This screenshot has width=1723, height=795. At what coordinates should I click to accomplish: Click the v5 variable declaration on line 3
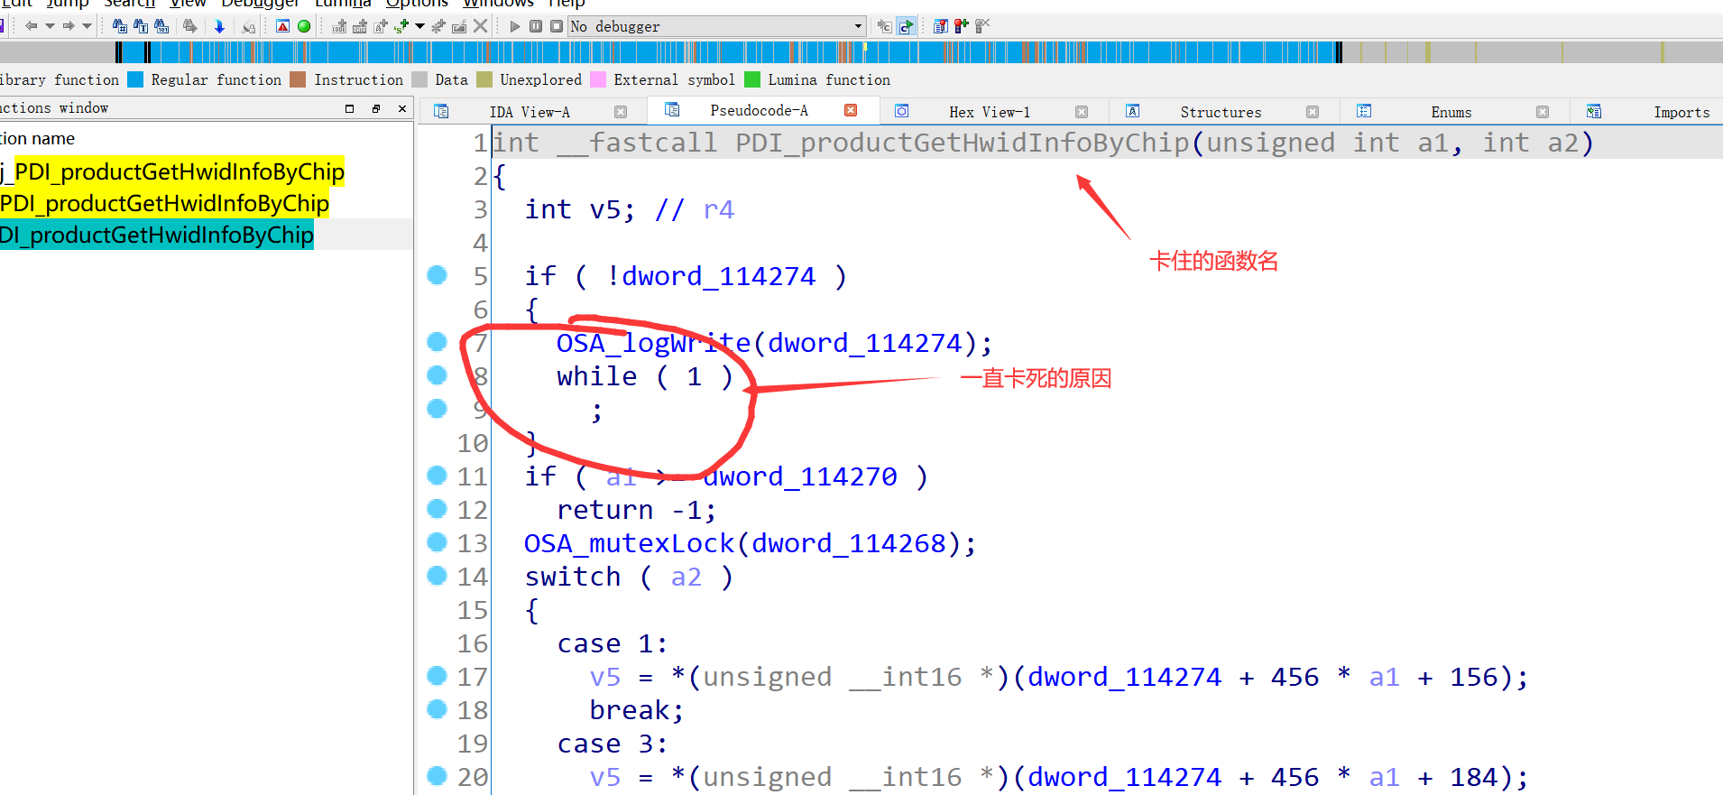pos(604,209)
